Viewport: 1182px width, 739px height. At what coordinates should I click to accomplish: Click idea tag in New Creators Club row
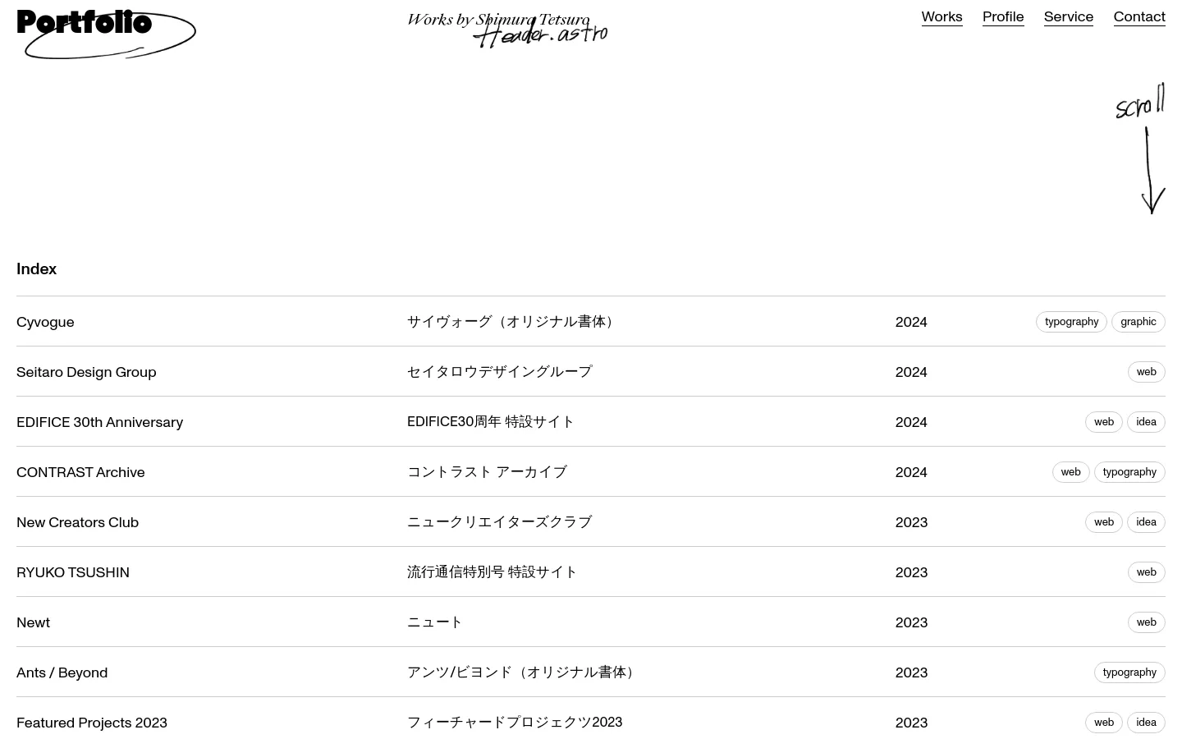pyautogui.click(x=1147, y=522)
